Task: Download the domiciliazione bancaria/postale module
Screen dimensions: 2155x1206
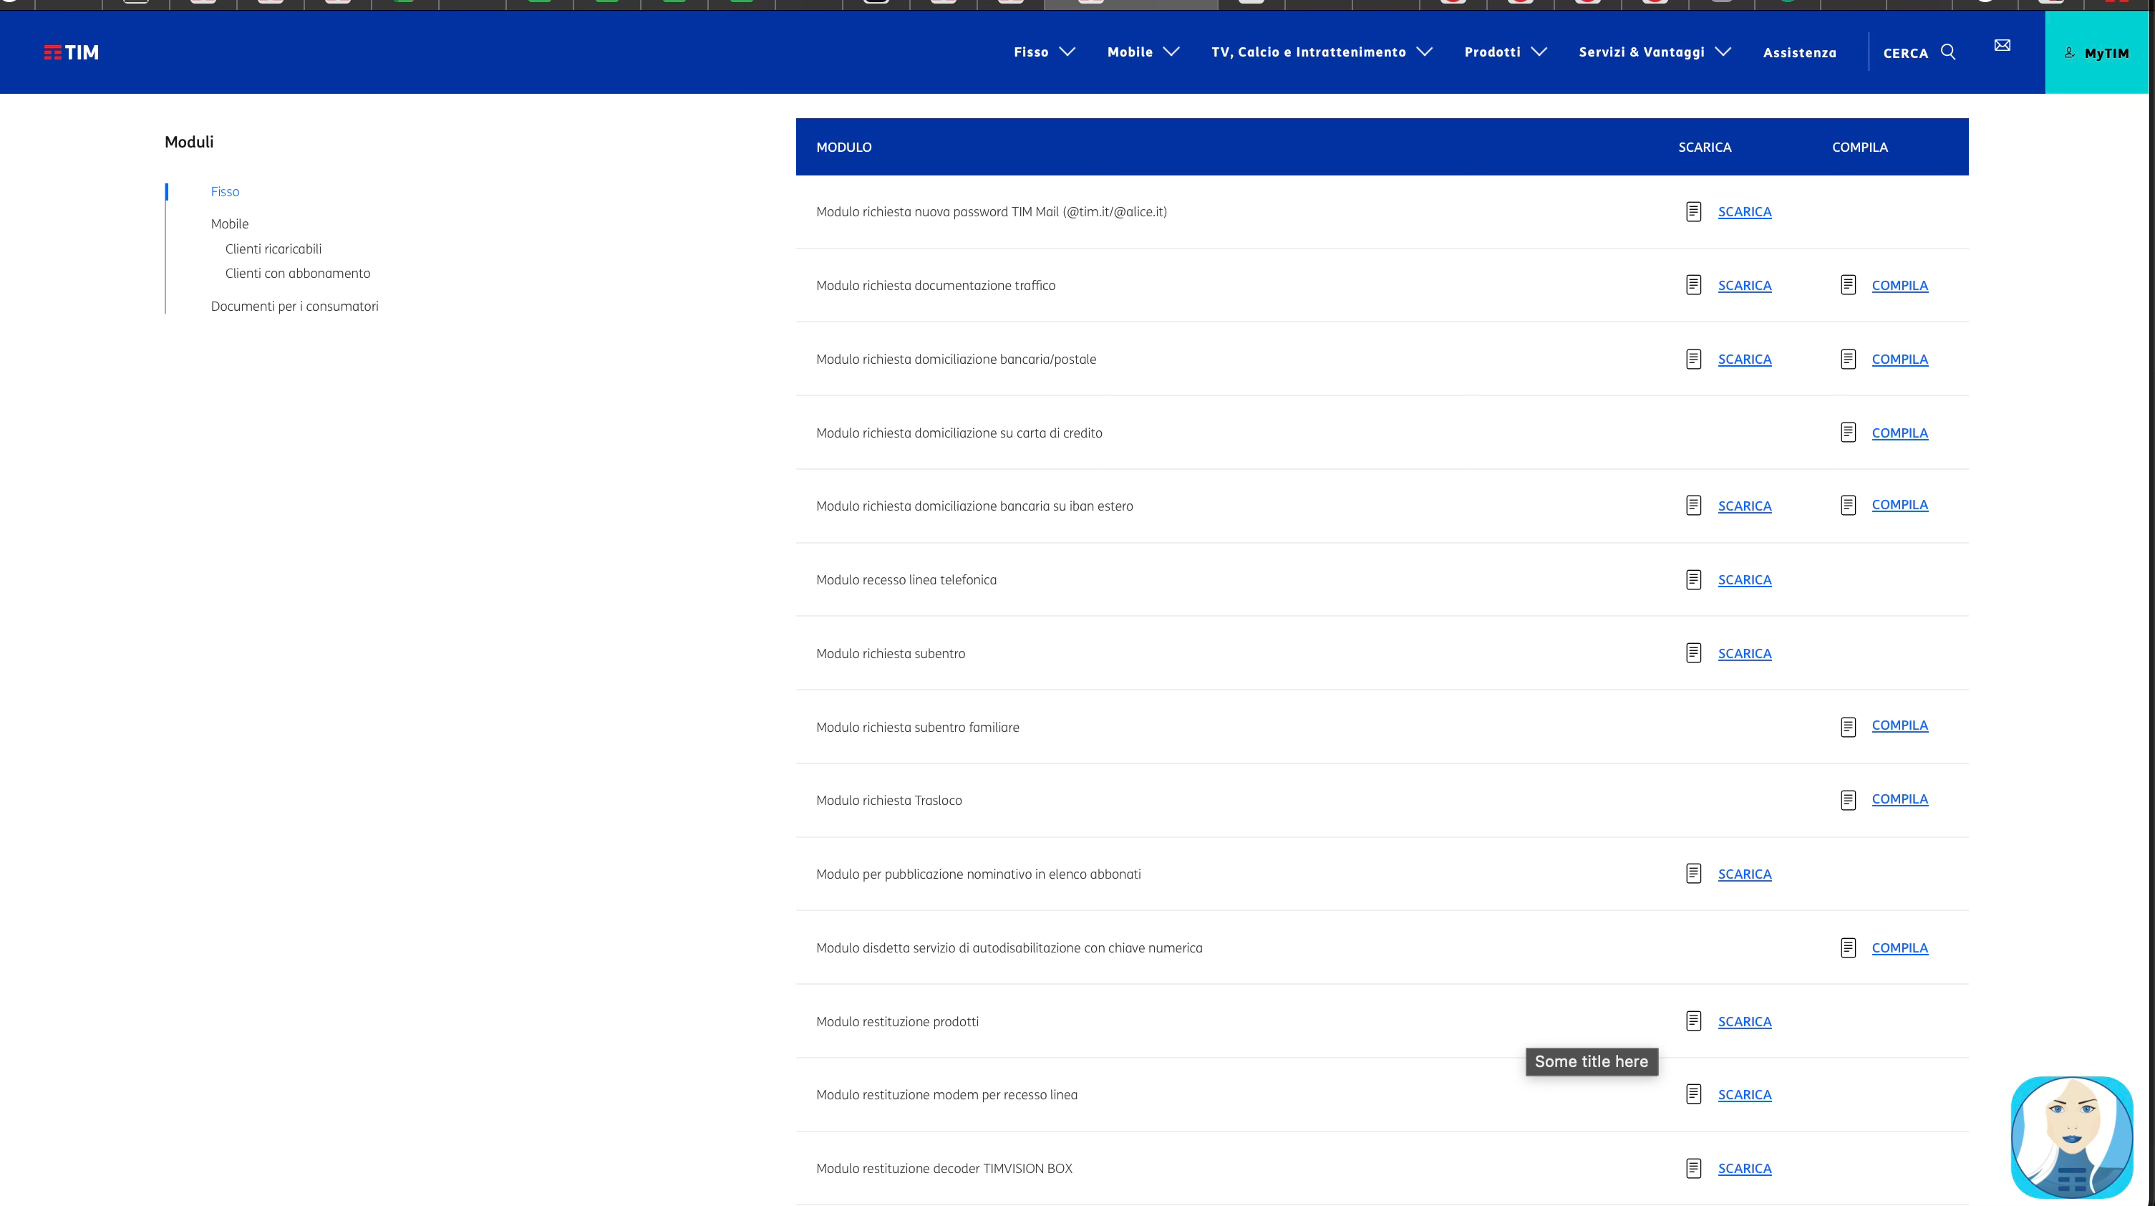Action: click(1744, 359)
